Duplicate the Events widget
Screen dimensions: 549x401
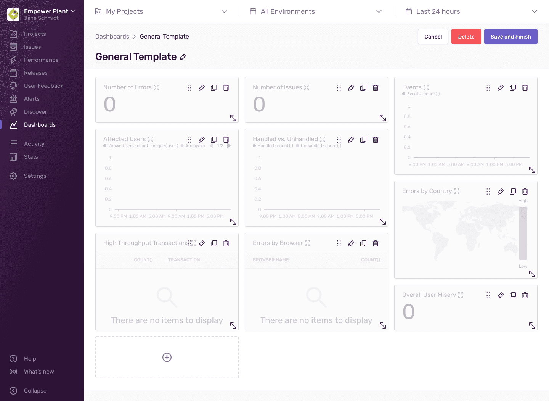(513, 88)
